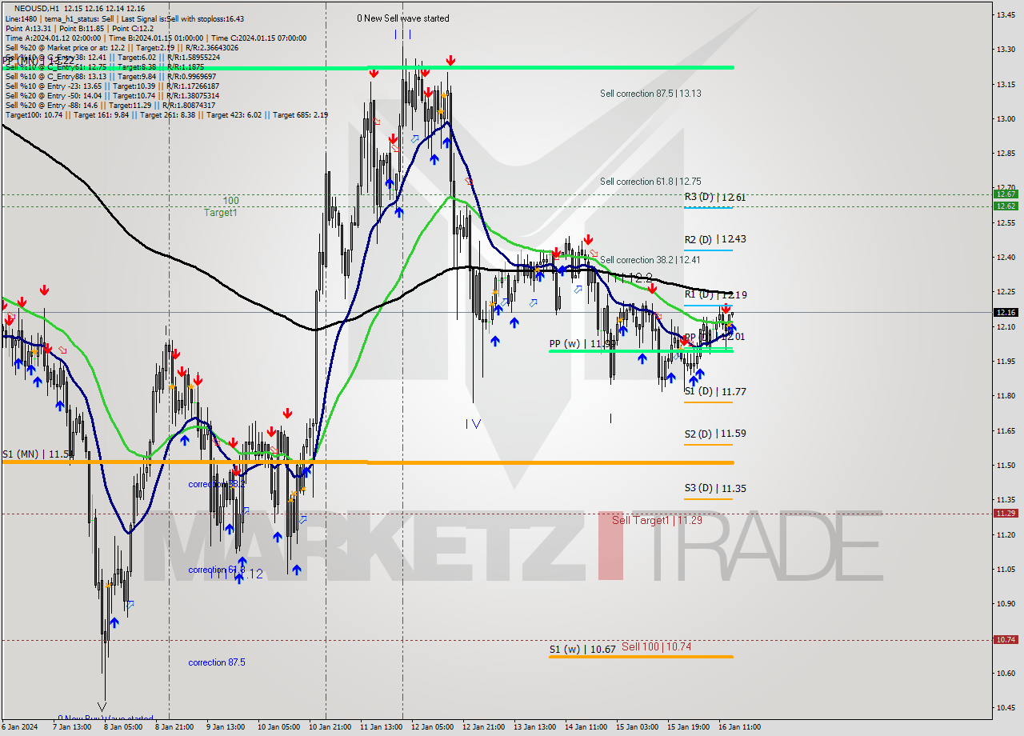Viewport: 1024px width, 736px height.
Task: Click the green 'Target1' label
Action: 220,213
